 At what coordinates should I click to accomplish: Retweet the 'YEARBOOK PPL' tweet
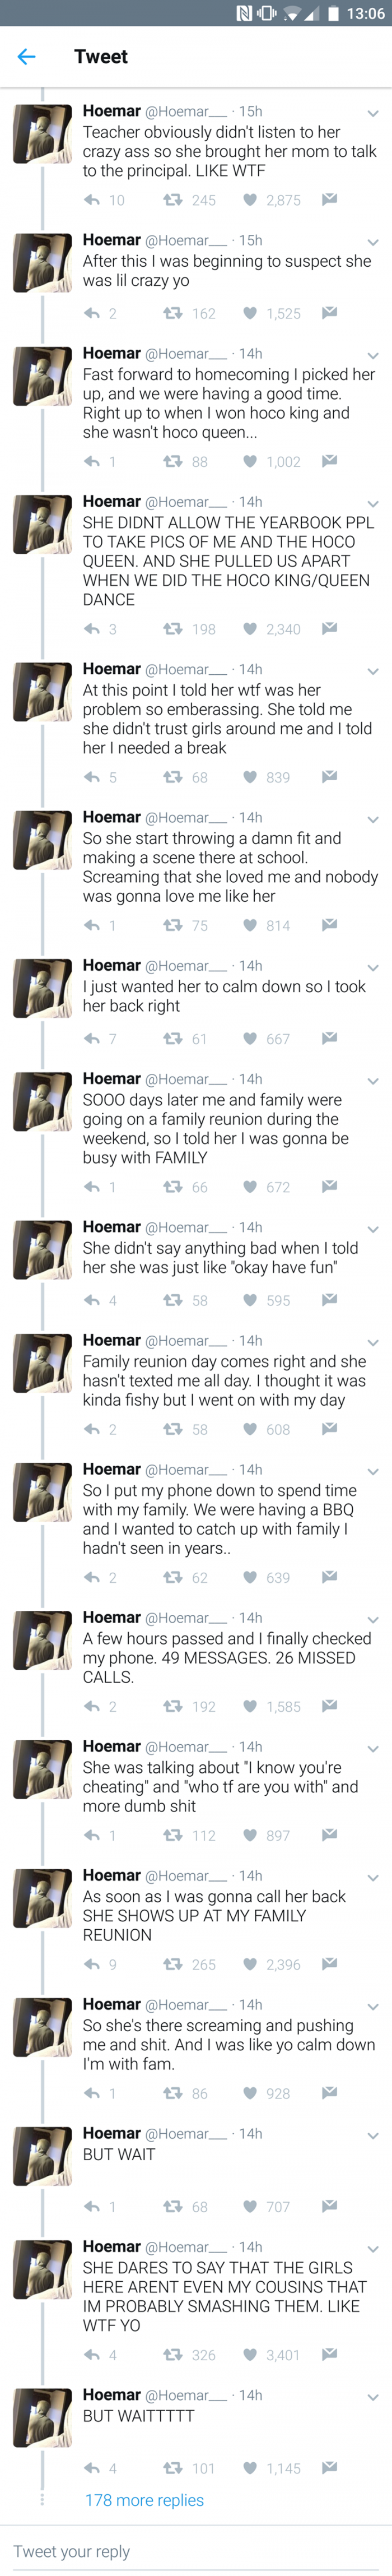coord(172,629)
